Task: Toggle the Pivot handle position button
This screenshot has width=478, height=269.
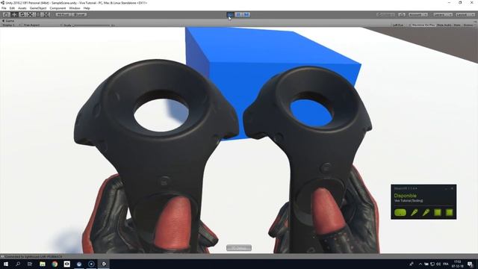Action: tap(63, 15)
